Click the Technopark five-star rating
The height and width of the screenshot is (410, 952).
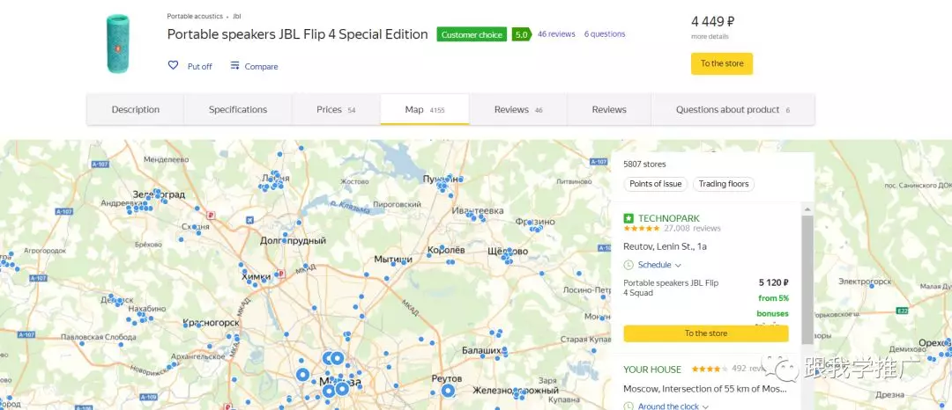pyautogui.click(x=642, y=229)
